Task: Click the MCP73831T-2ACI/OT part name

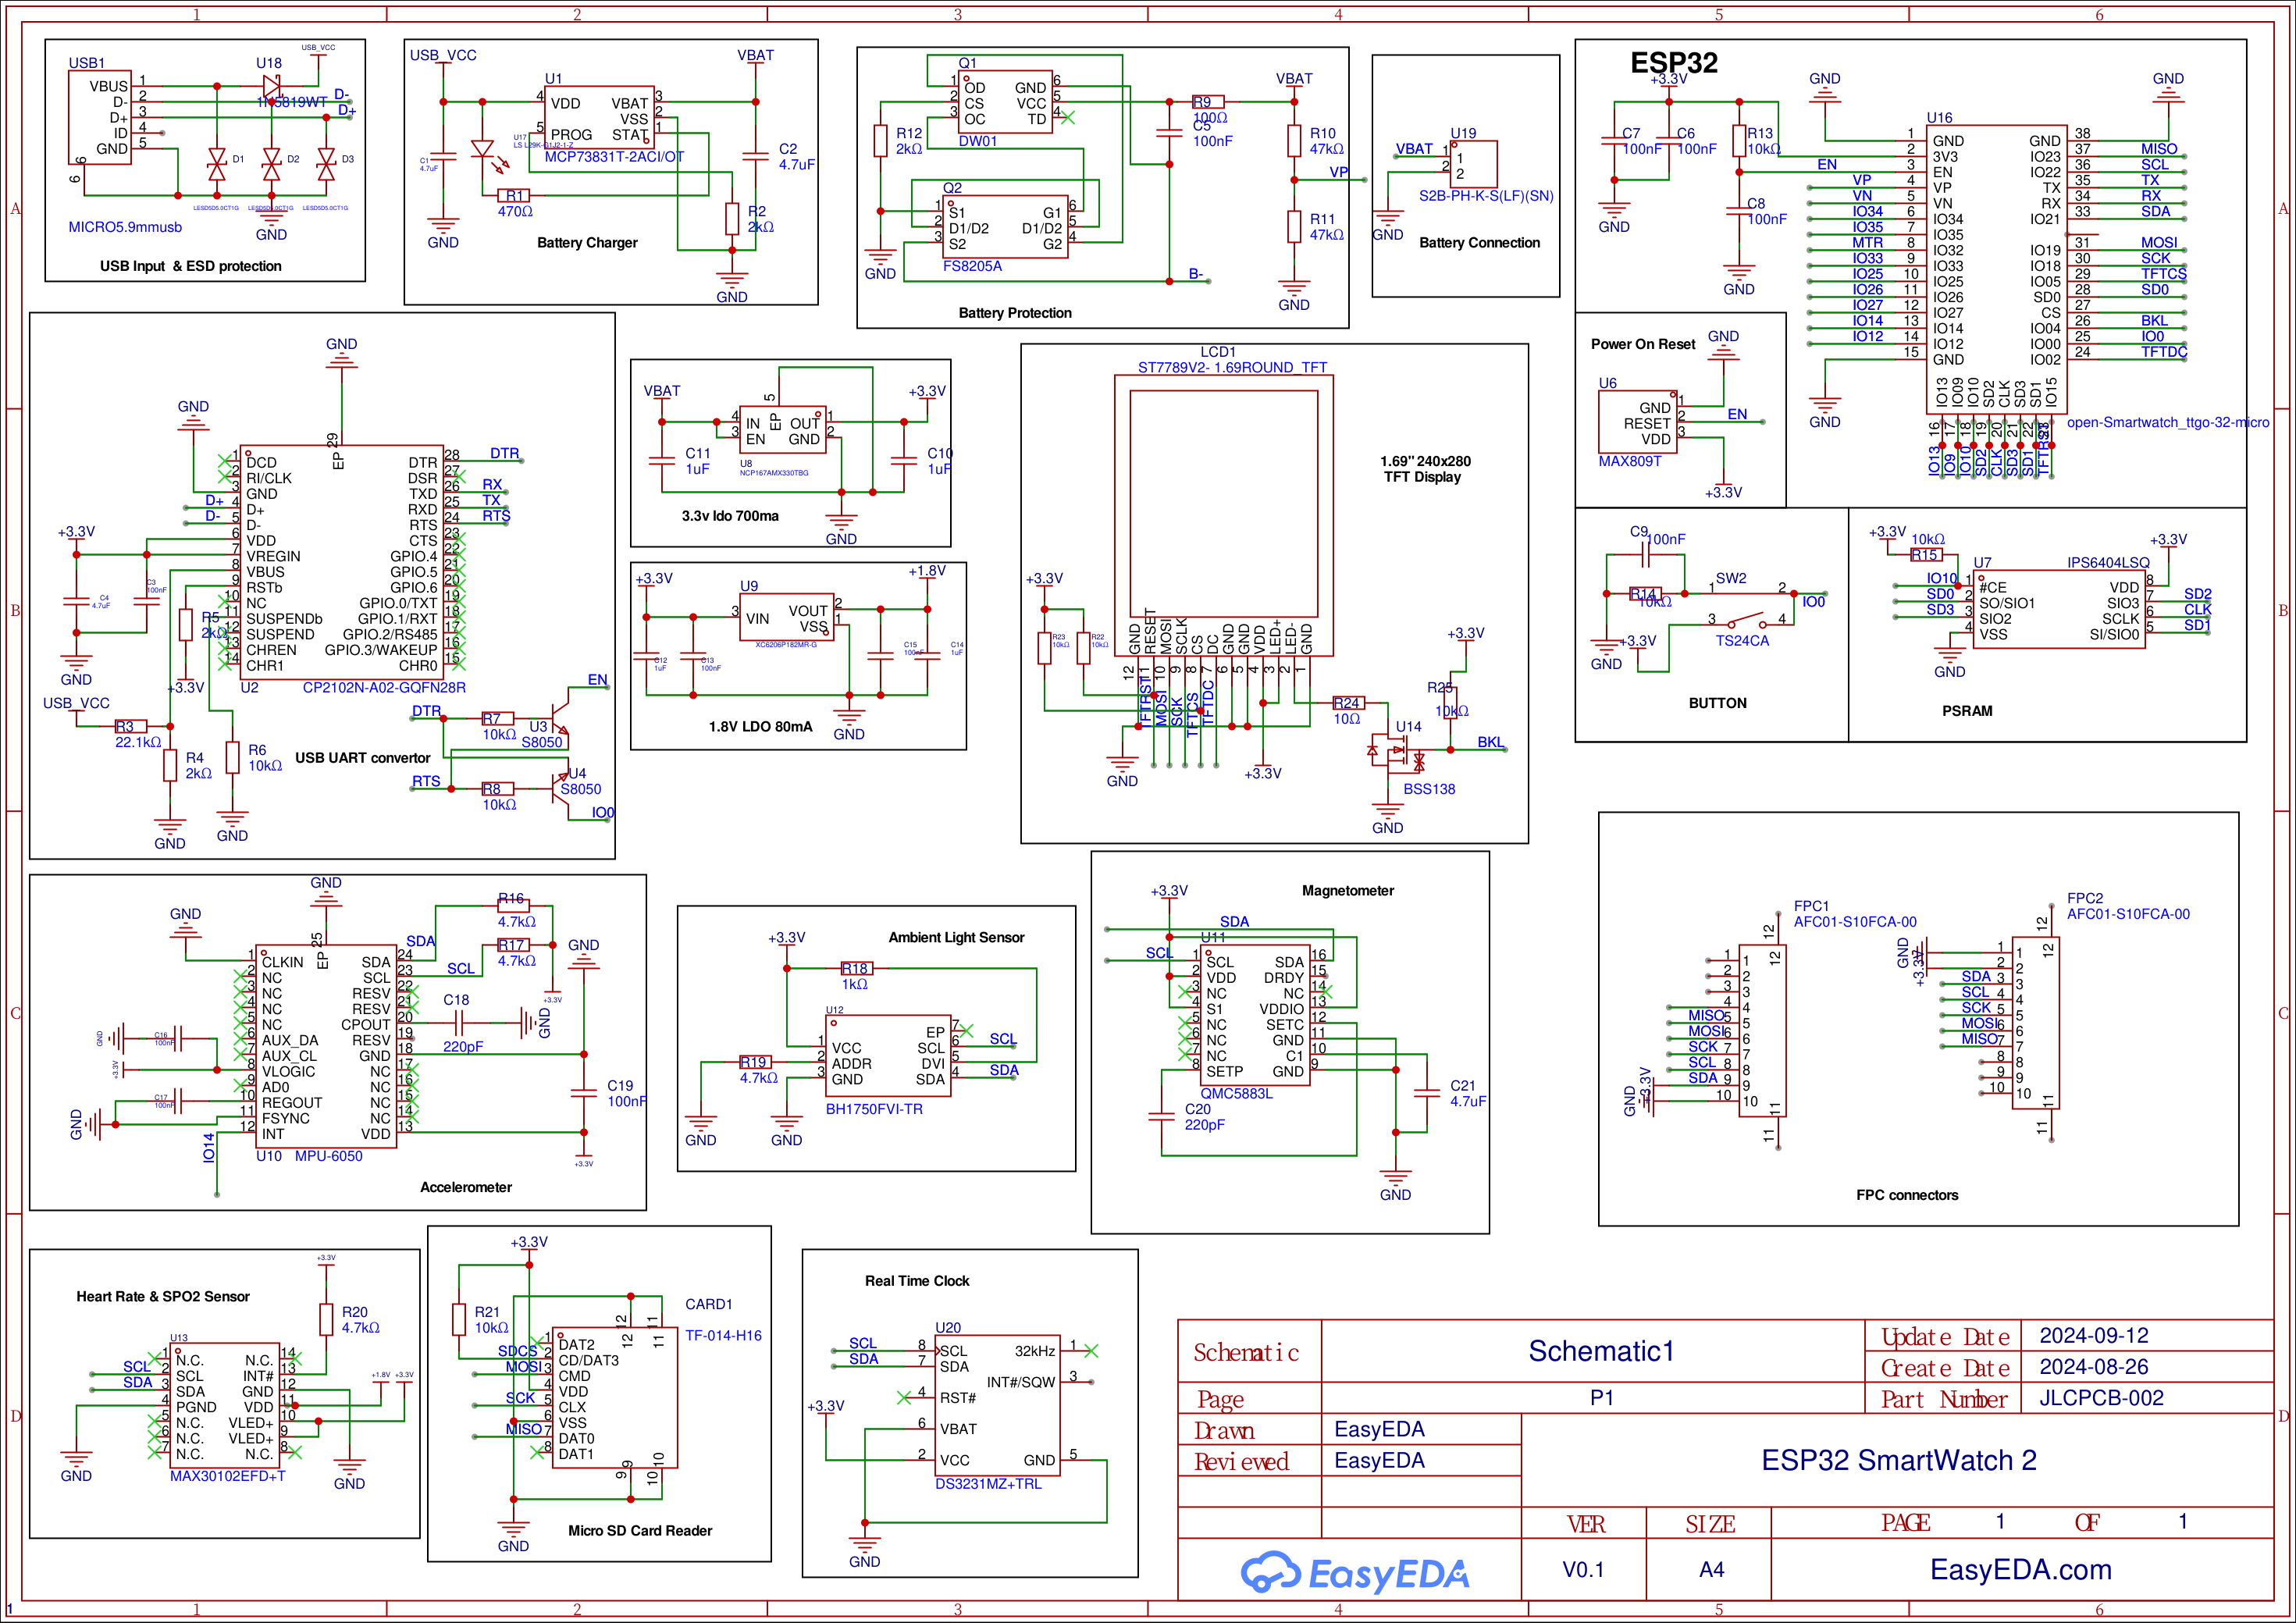Action: [614, 156]
